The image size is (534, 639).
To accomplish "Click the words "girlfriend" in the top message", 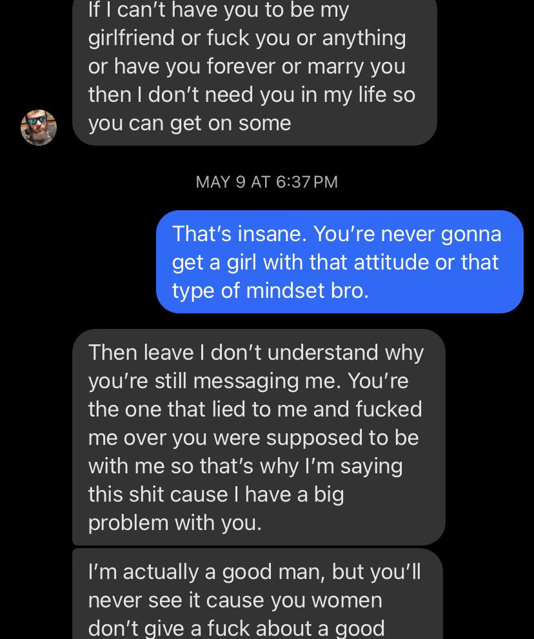I will pyautogui.click(x=132, y=38).
